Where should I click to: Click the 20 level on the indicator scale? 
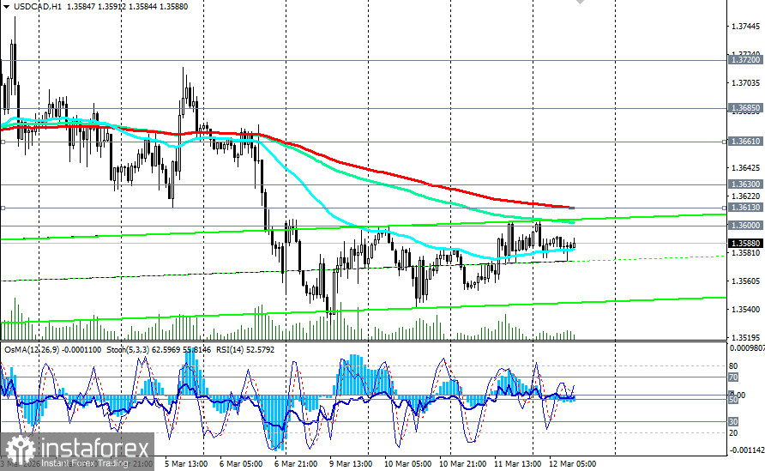tap(733, 432)
